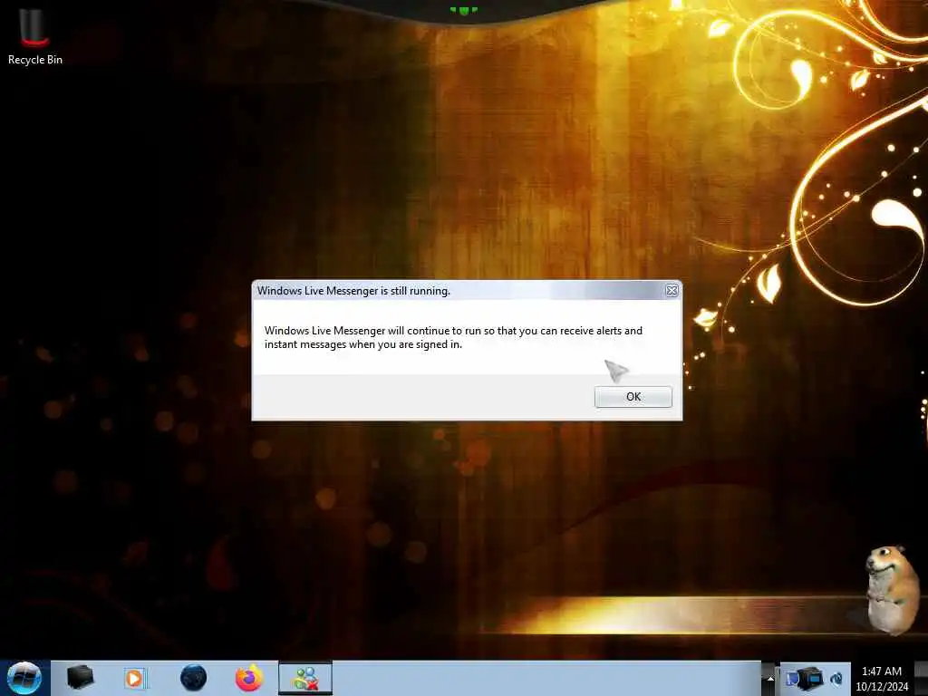Activate Windows Live Messenger taskbar button
Image resolution: width=928 pixels, height=696 pixels.
point(305,678)
